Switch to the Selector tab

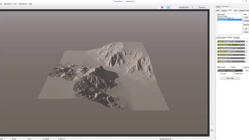tap(242, 10)
